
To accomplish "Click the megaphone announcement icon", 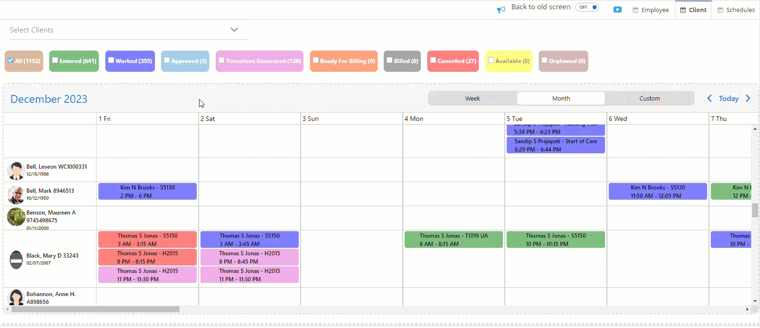I will 501,10.
